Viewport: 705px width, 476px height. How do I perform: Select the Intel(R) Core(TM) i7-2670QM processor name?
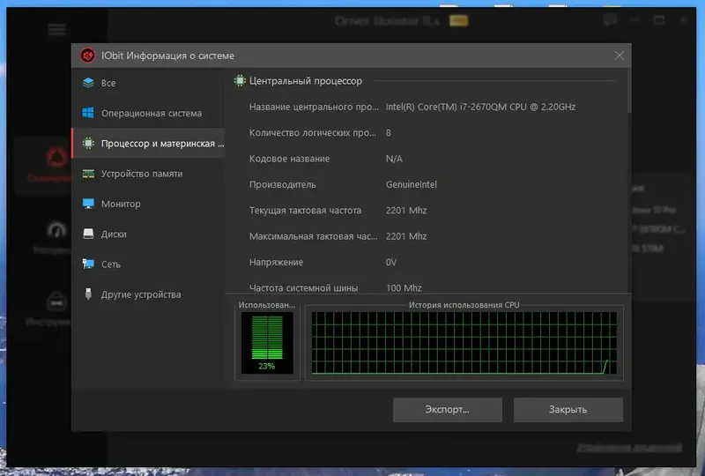480,107
